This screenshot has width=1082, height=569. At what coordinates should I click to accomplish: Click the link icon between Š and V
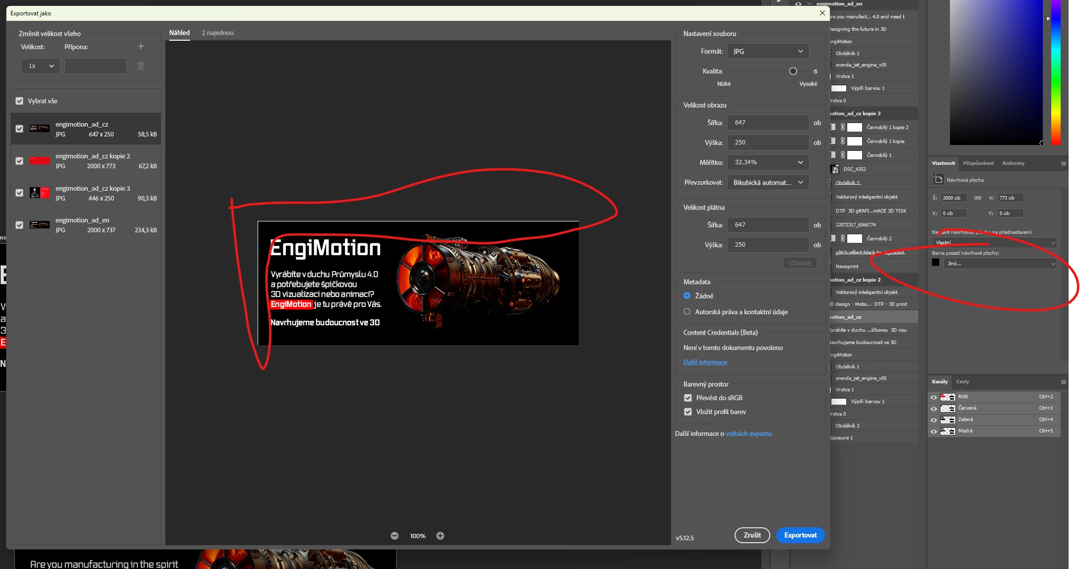[x=978, y=198]
